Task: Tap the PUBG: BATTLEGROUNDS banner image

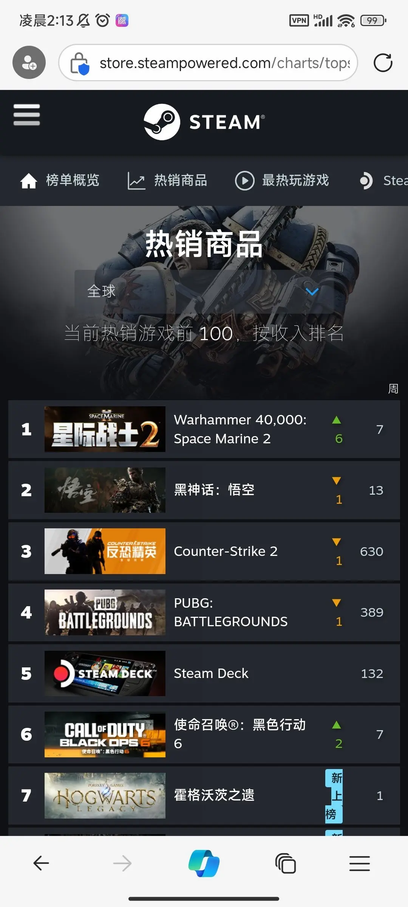Action: pyautogui.click(x=105, y=612)
